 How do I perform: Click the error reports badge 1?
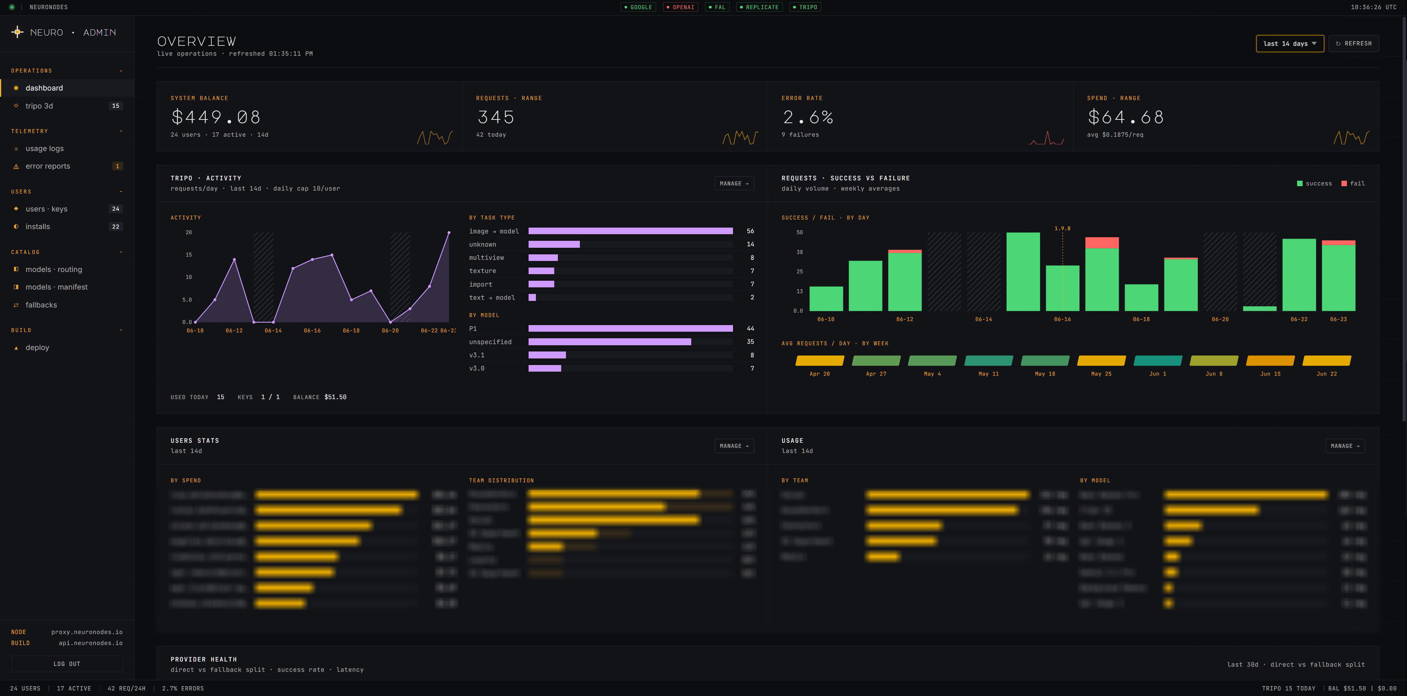pos(118,166)
